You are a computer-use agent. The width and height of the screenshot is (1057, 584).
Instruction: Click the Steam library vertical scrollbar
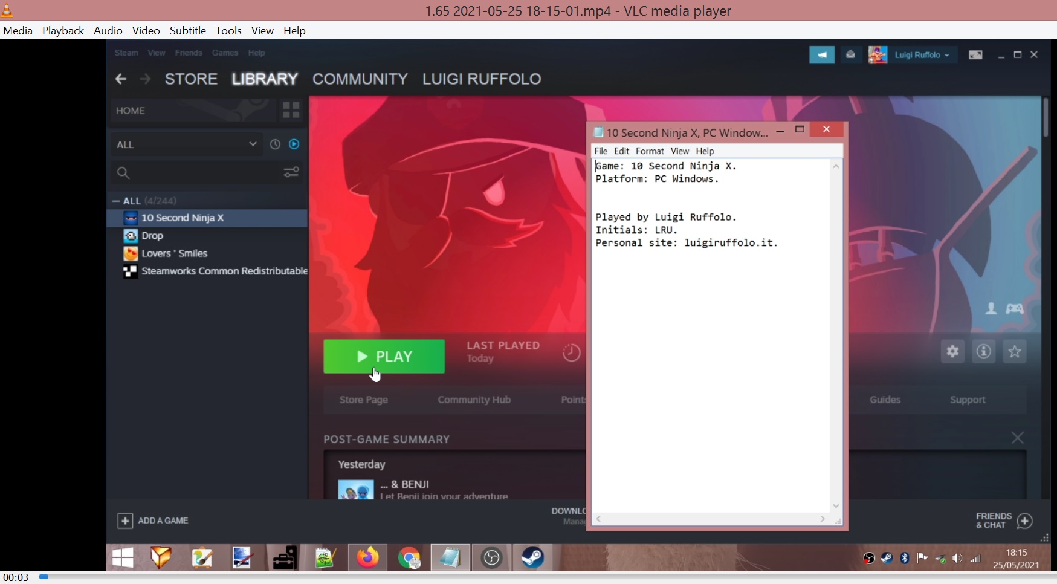click(x=1046, y=118)
